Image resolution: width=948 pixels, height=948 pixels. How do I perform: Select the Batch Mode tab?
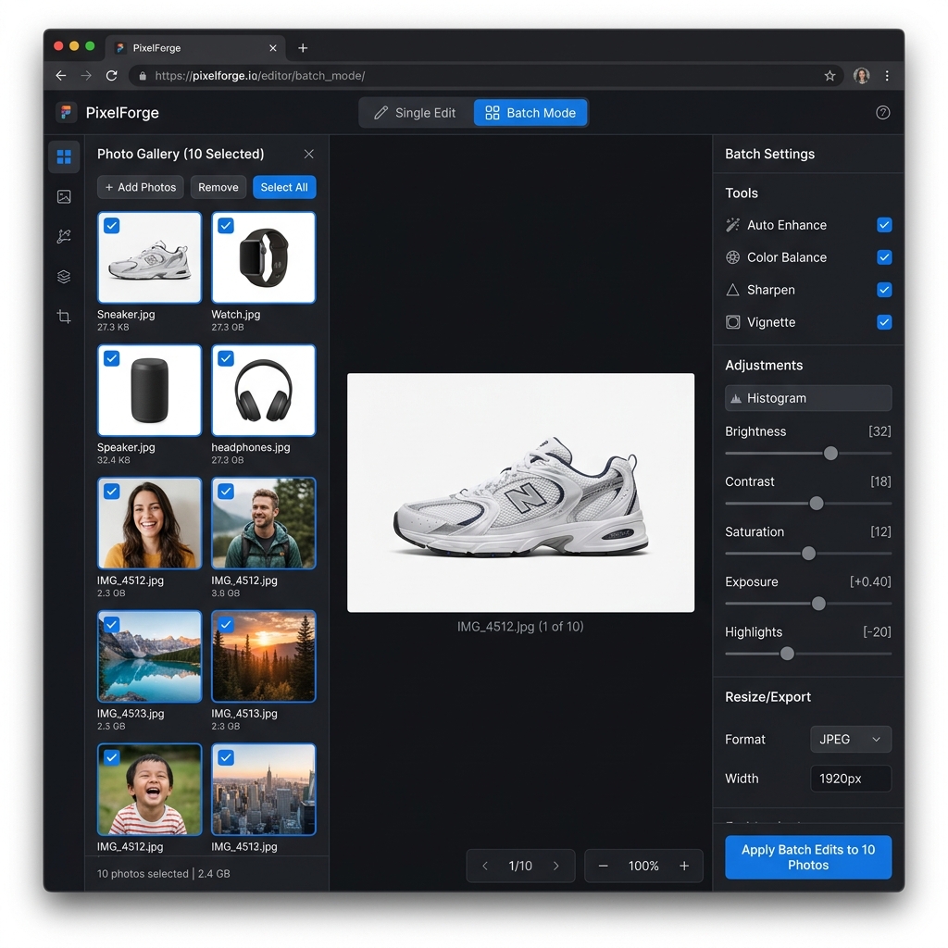(x=530, y=112)
